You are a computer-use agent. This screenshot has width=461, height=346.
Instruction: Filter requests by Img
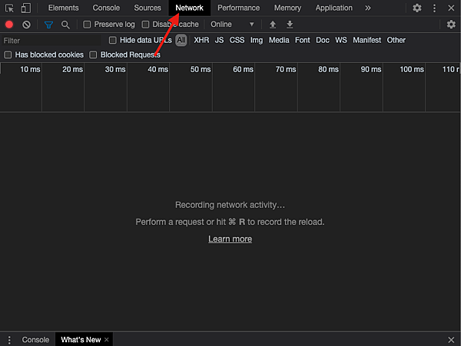(257, 40)
